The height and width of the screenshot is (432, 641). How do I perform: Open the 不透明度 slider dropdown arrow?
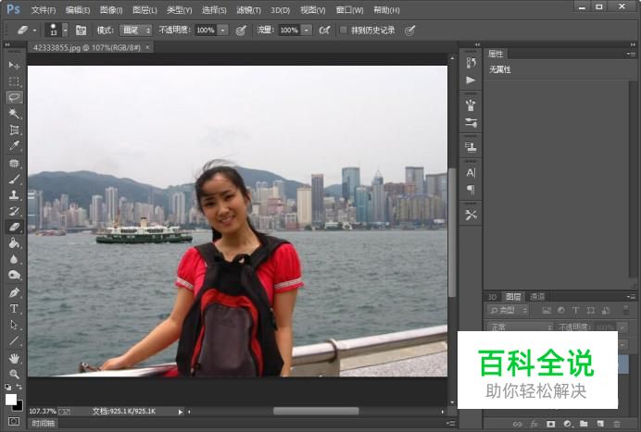pos(223,30)
